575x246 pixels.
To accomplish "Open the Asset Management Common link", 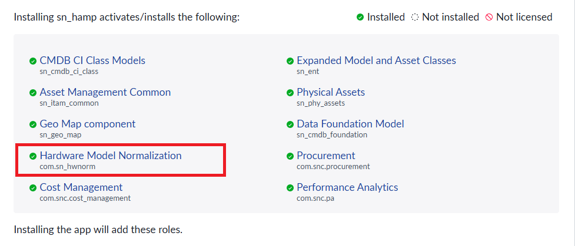I will [x=105, y=92].
